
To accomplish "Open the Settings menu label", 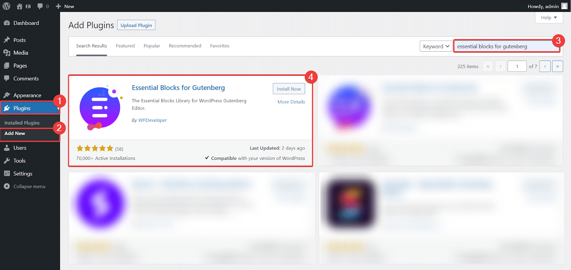I will (x=23, y=173).
